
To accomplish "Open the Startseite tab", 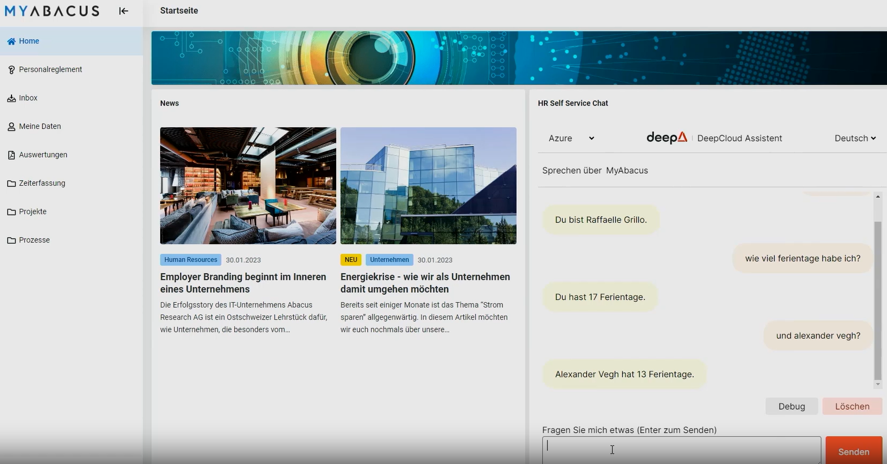I will (x=179, y=10).
